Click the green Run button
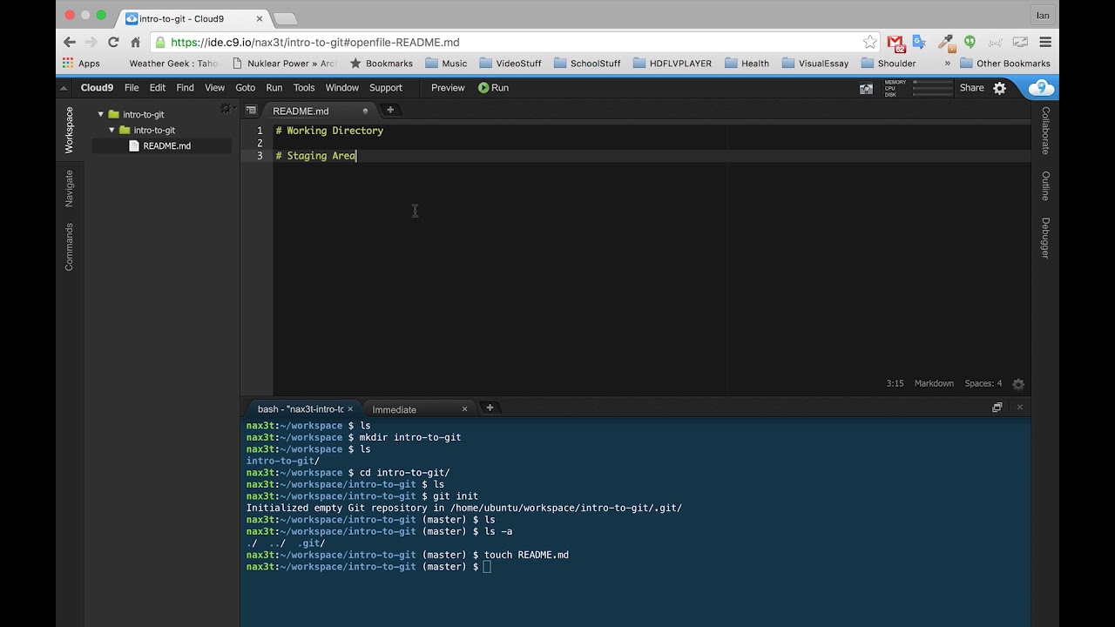 pyautogui.click(x=493, y=88)
